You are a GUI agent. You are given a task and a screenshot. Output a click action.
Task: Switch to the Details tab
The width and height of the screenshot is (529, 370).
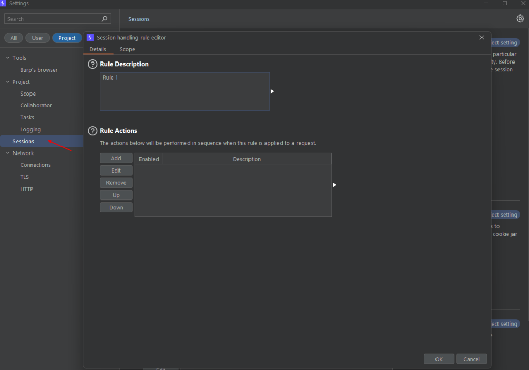[x=98, y=49]
